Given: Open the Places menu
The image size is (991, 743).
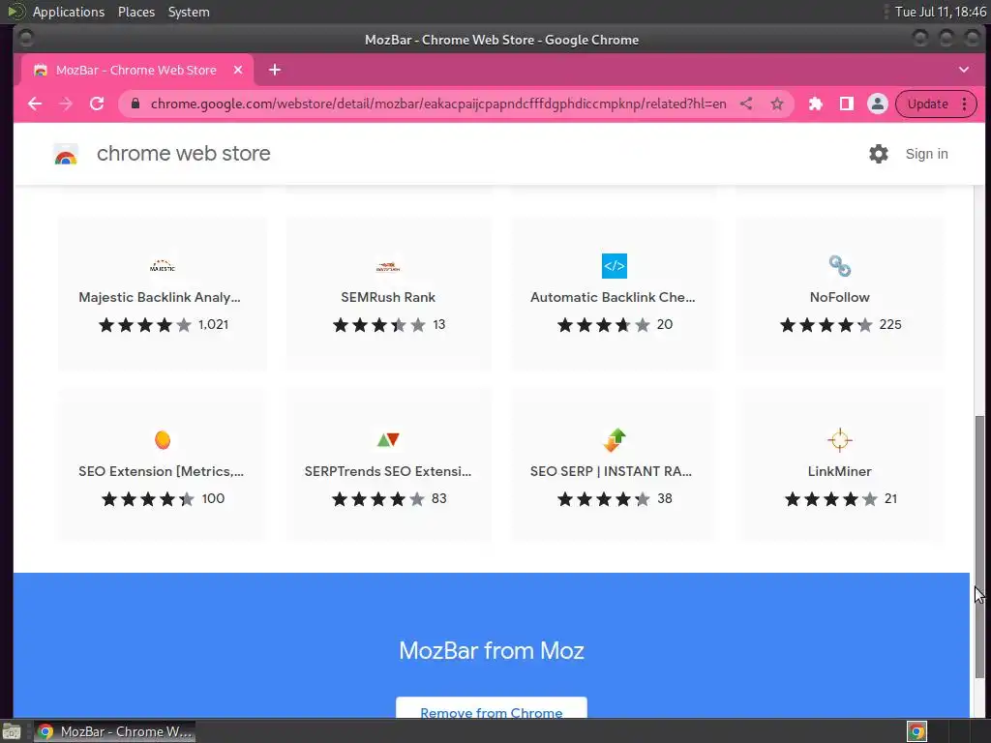Looking at the screenshot, I should tap(136, 12).
